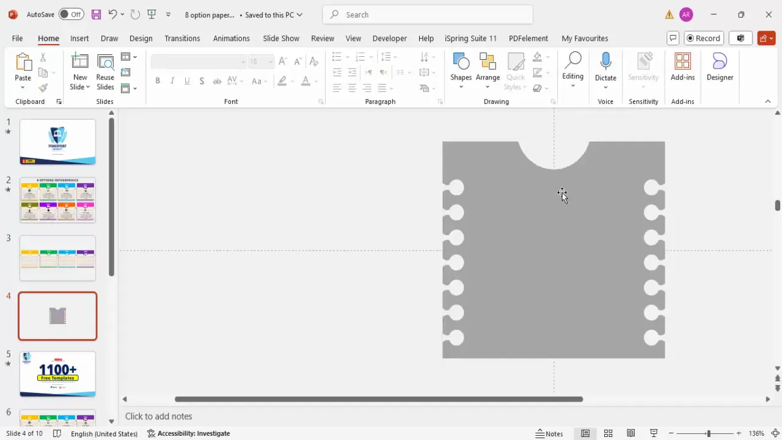Viewport: 782px width, 440px height.
Task: Toggle Notes pane in status bar
Action: (x=549, y=433)
